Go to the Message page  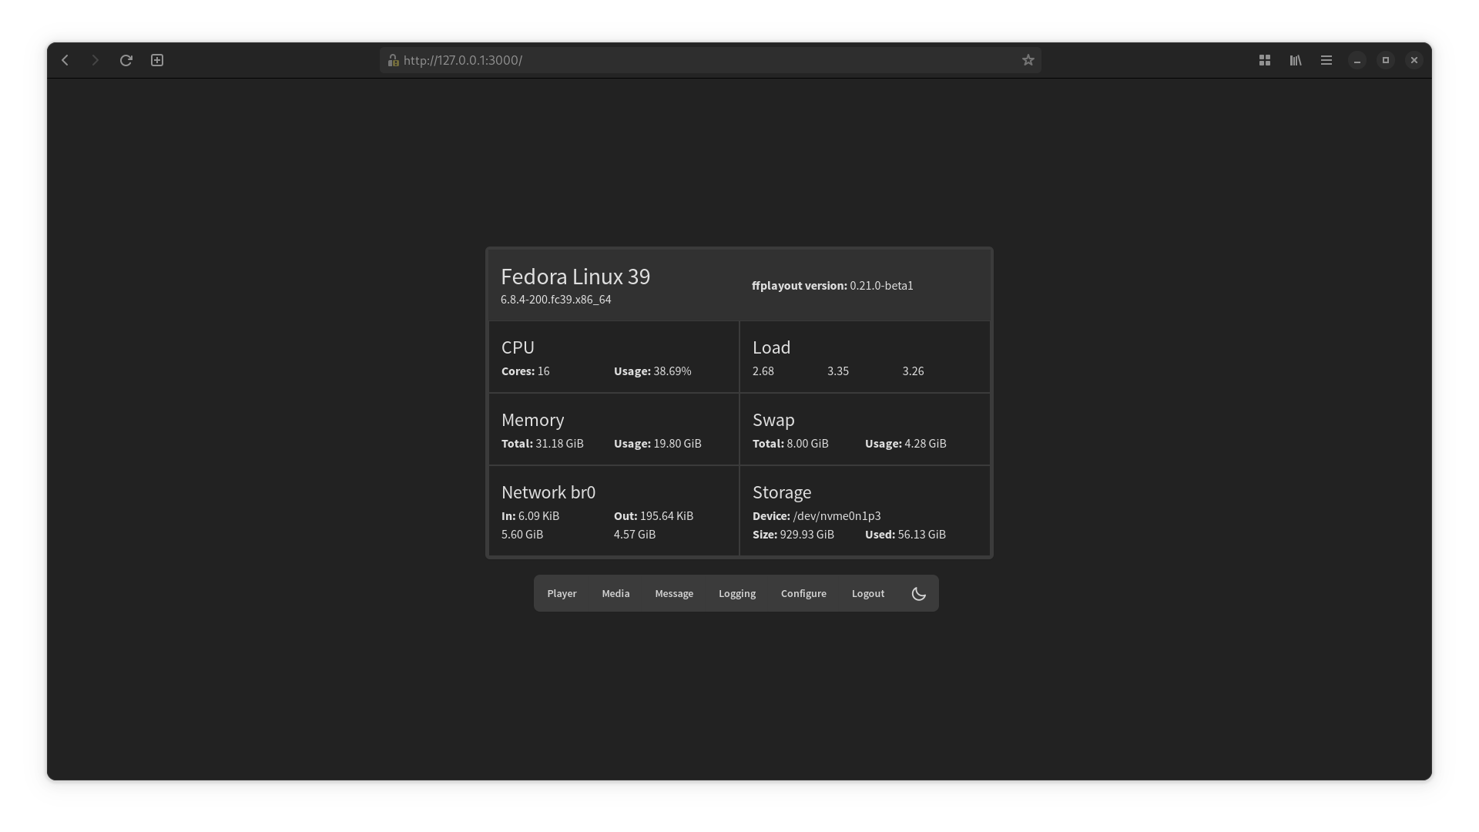point(674,593)
